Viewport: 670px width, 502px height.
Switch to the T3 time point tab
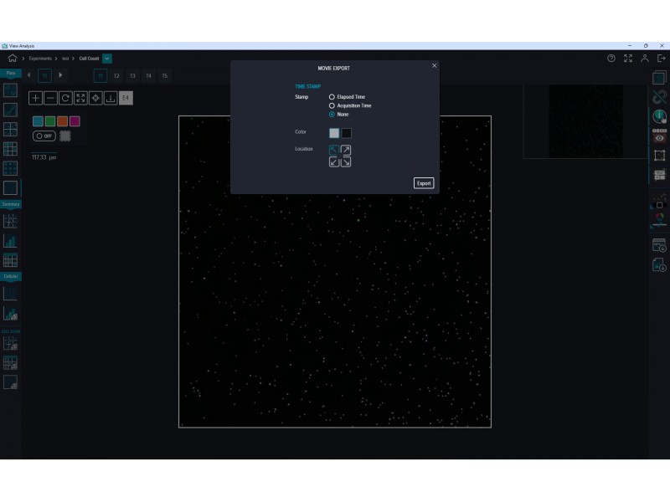[133, 76]
